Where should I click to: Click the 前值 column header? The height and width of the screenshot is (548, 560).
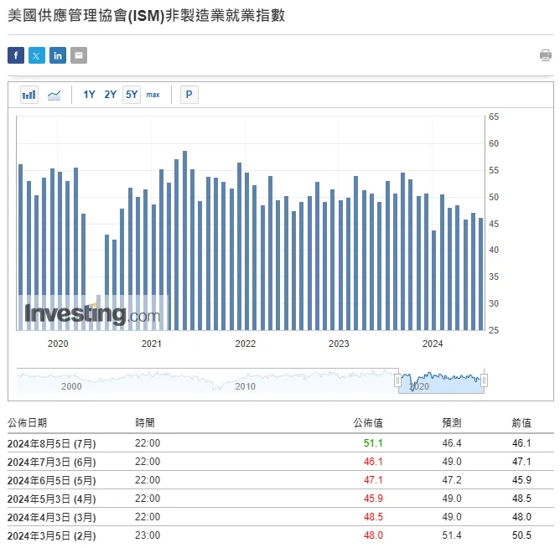[521, 422]
